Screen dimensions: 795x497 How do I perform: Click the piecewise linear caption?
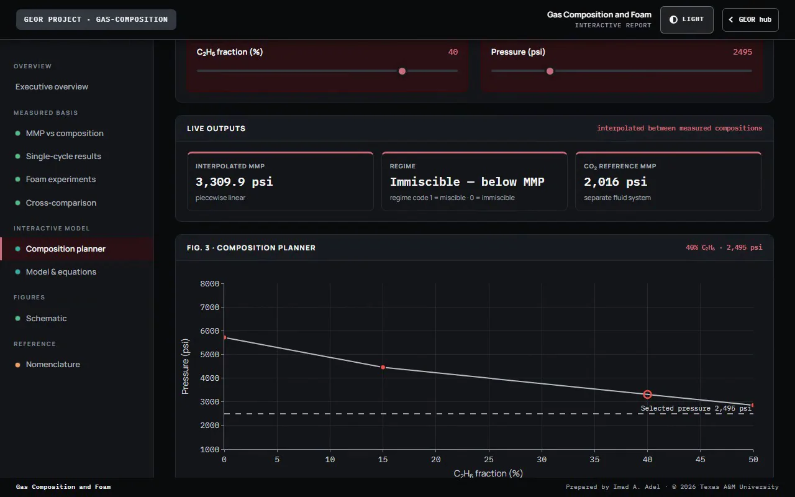tap(220, 198)
